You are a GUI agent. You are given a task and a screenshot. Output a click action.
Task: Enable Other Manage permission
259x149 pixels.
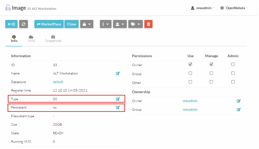211,82
